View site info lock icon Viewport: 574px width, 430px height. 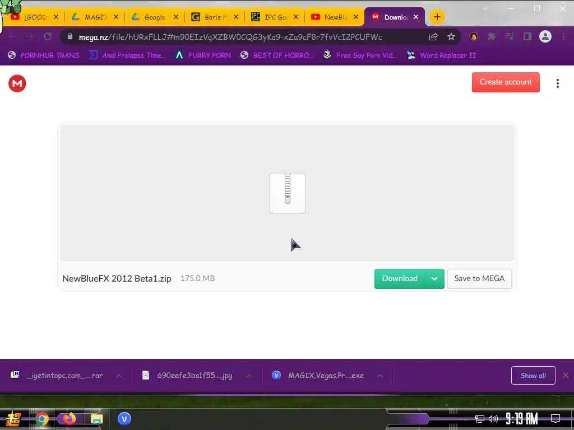(x=70, y=36)
